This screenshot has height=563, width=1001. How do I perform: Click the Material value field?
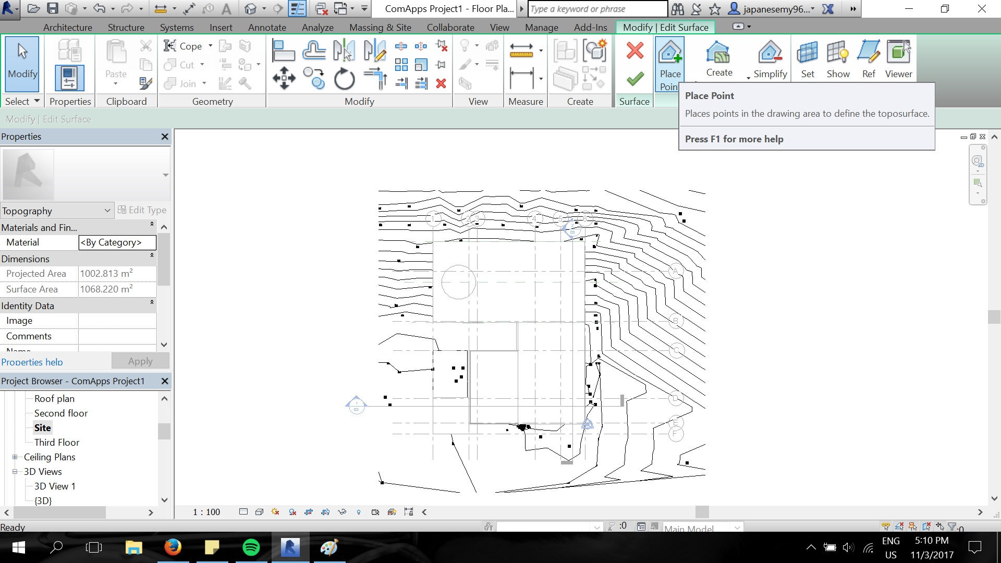pyautogui.click(x=117, y=242)
